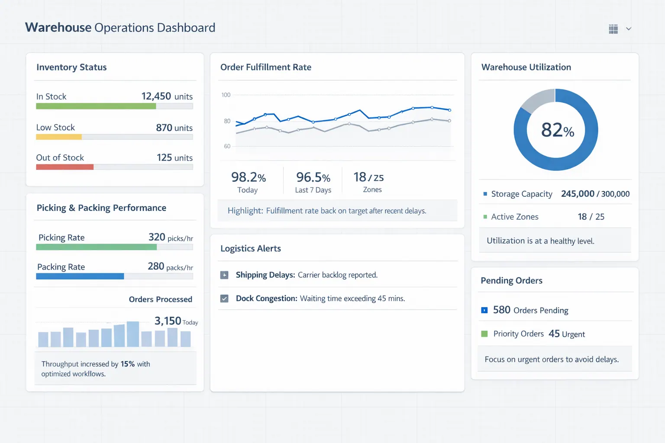This screenshot has height=443, width=665.
Task: Click the Active Zones green legend marker
Action: (x=484, y=217)
